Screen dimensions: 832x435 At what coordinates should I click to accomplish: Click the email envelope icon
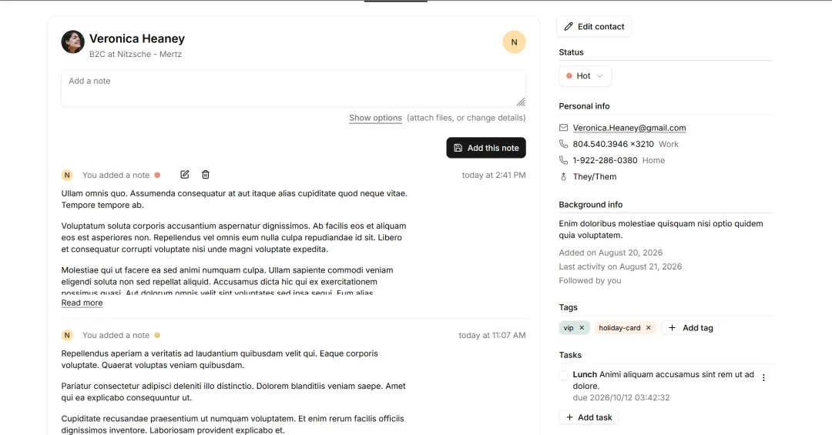(563, 128)
